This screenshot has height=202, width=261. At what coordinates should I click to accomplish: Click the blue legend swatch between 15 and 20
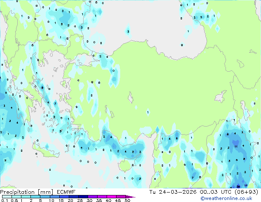point(64,197)
